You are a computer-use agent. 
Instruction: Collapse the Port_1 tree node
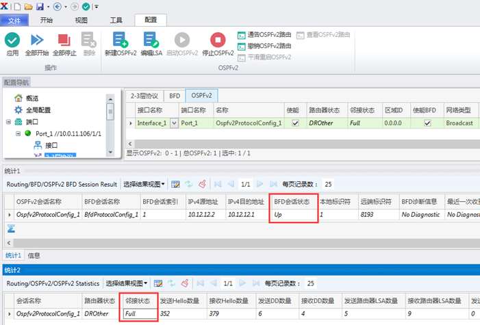[18, 133]
